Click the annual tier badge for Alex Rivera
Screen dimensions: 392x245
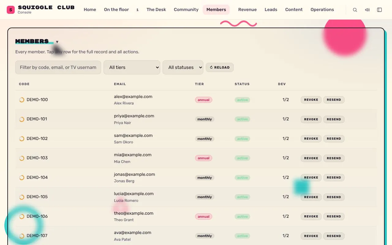point(204,100)
